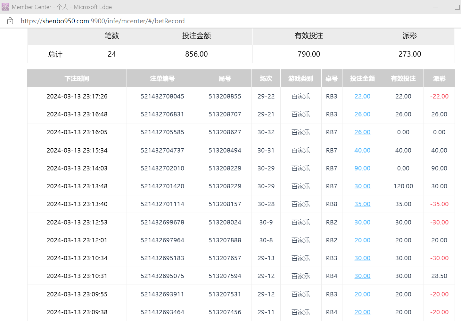Open bet amount 22.00 link for 23:17:26
Image resolution: width=461 pixels, height=321 pixels.
362,96
